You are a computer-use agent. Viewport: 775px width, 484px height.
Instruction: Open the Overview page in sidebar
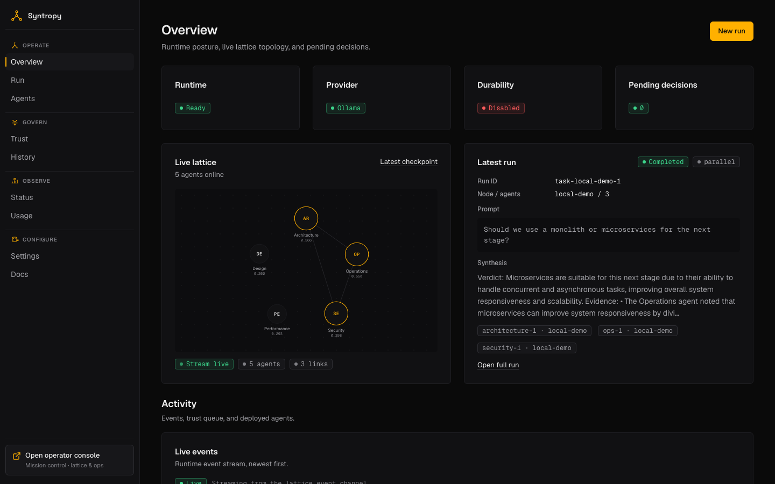(x=69, y=62)
